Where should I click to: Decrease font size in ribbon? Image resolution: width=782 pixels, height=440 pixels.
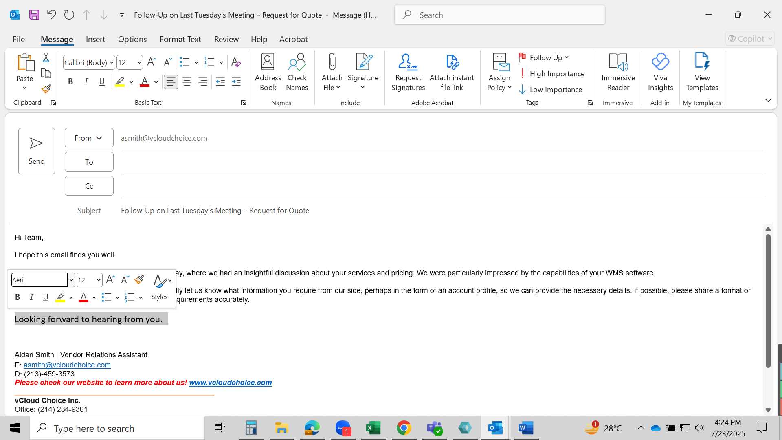point(167,62)
